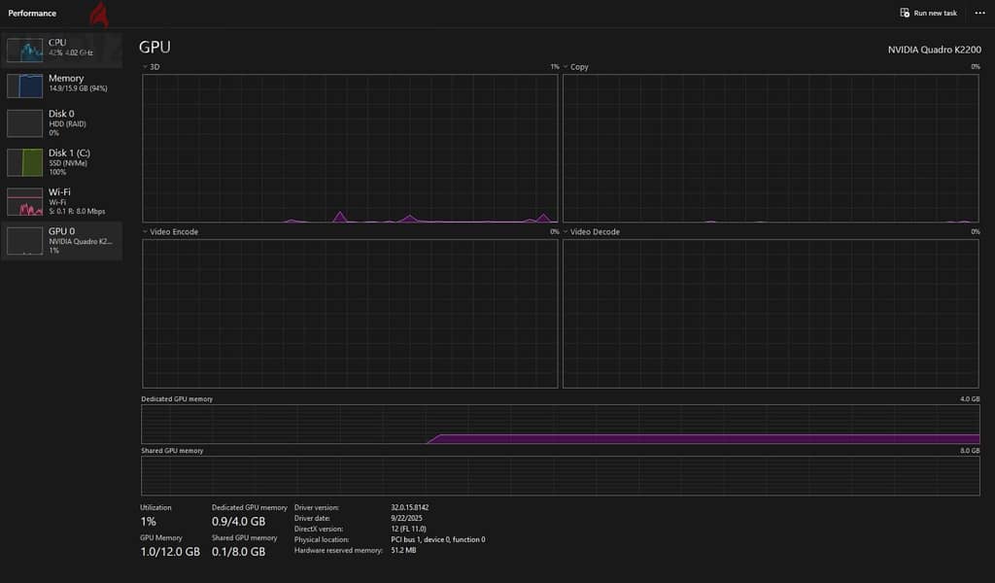Click driver version 32.0.15.8142 value
The width and height of the screenshot is (995, 583).
pos(410,507)
